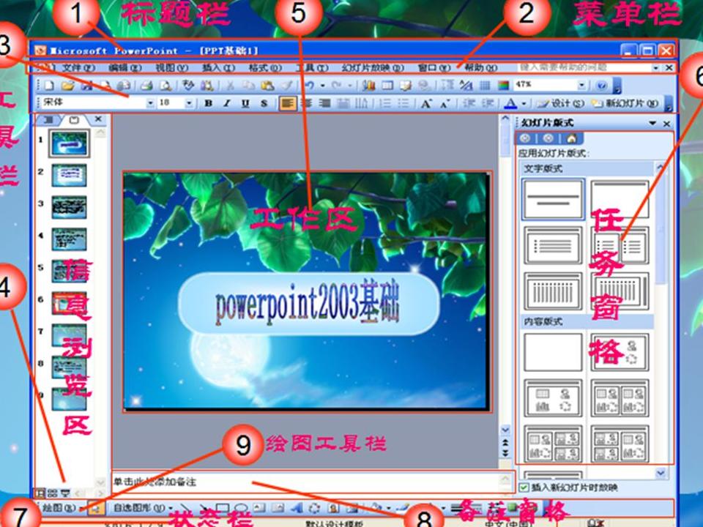The image size is (703, 527).
Task: Open the 幻灯片放映 (Slide Show) menu
Action: (373, 67)
